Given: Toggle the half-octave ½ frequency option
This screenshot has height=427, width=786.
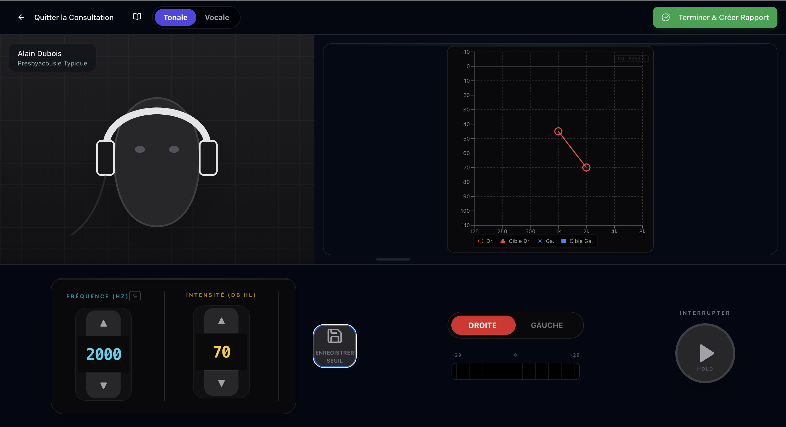Looking at the screenshot, I should (x=134, y=296).
